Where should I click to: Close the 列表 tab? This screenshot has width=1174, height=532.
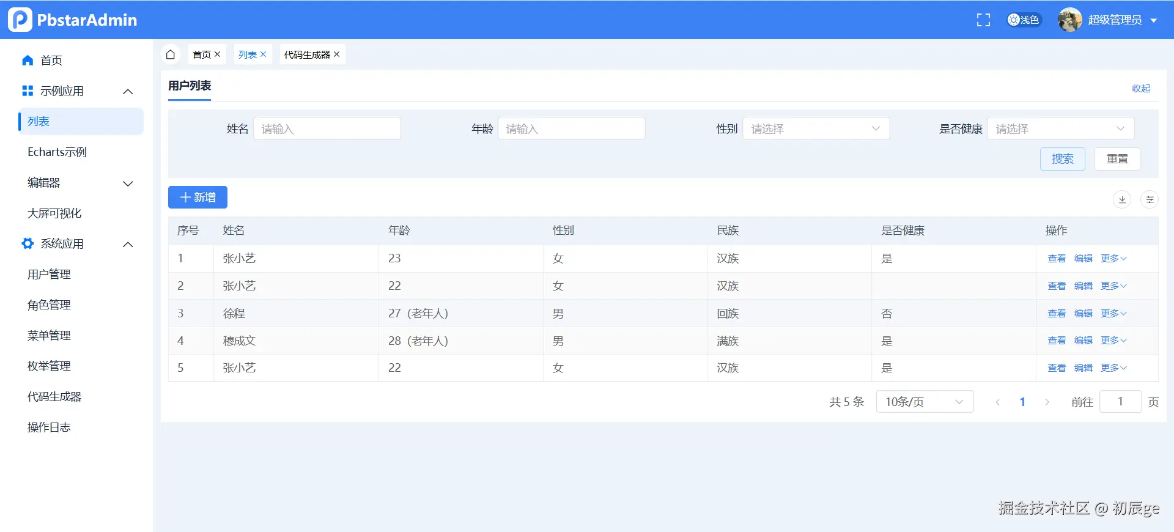(x=263, y=54)
